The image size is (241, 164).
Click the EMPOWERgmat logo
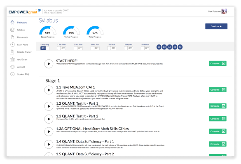coord(25,12)
